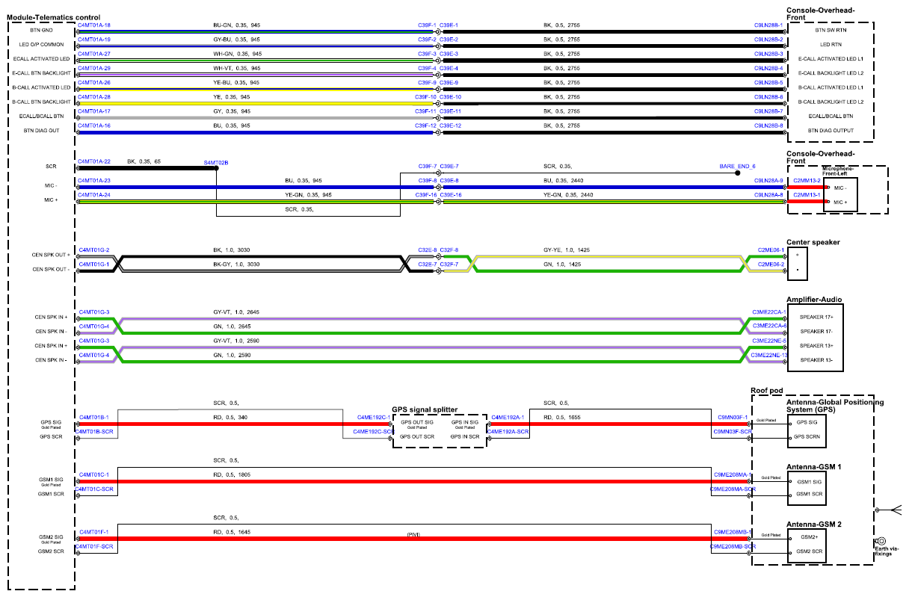
Task: Click the Antenna-GSM 1 title
Action: click(815, 467)
